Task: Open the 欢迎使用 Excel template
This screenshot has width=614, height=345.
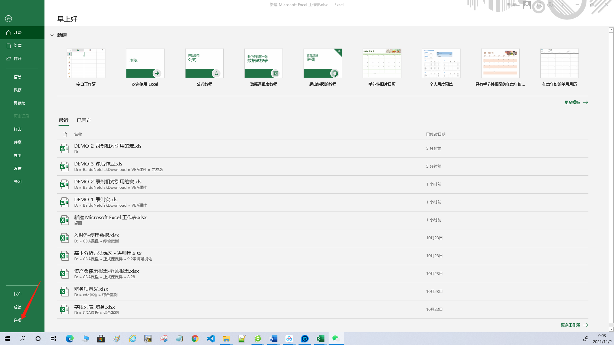Action: click(x=145, y=63)
